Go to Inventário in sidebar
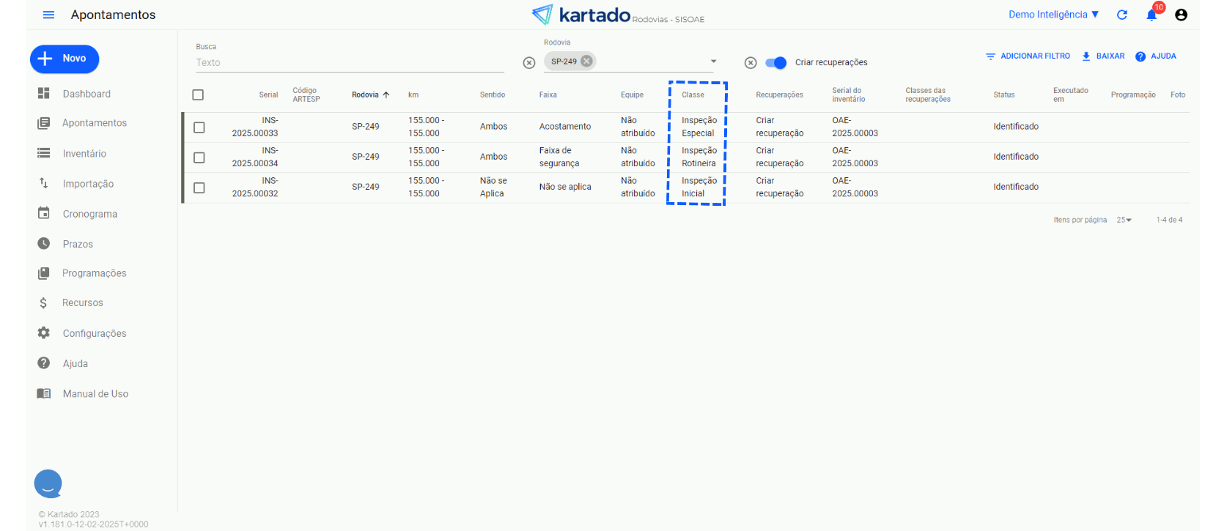This screenshot has width=1227, height=531. pos(84,154)
